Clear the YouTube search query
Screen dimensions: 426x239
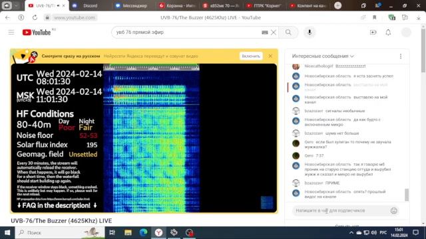274,33
